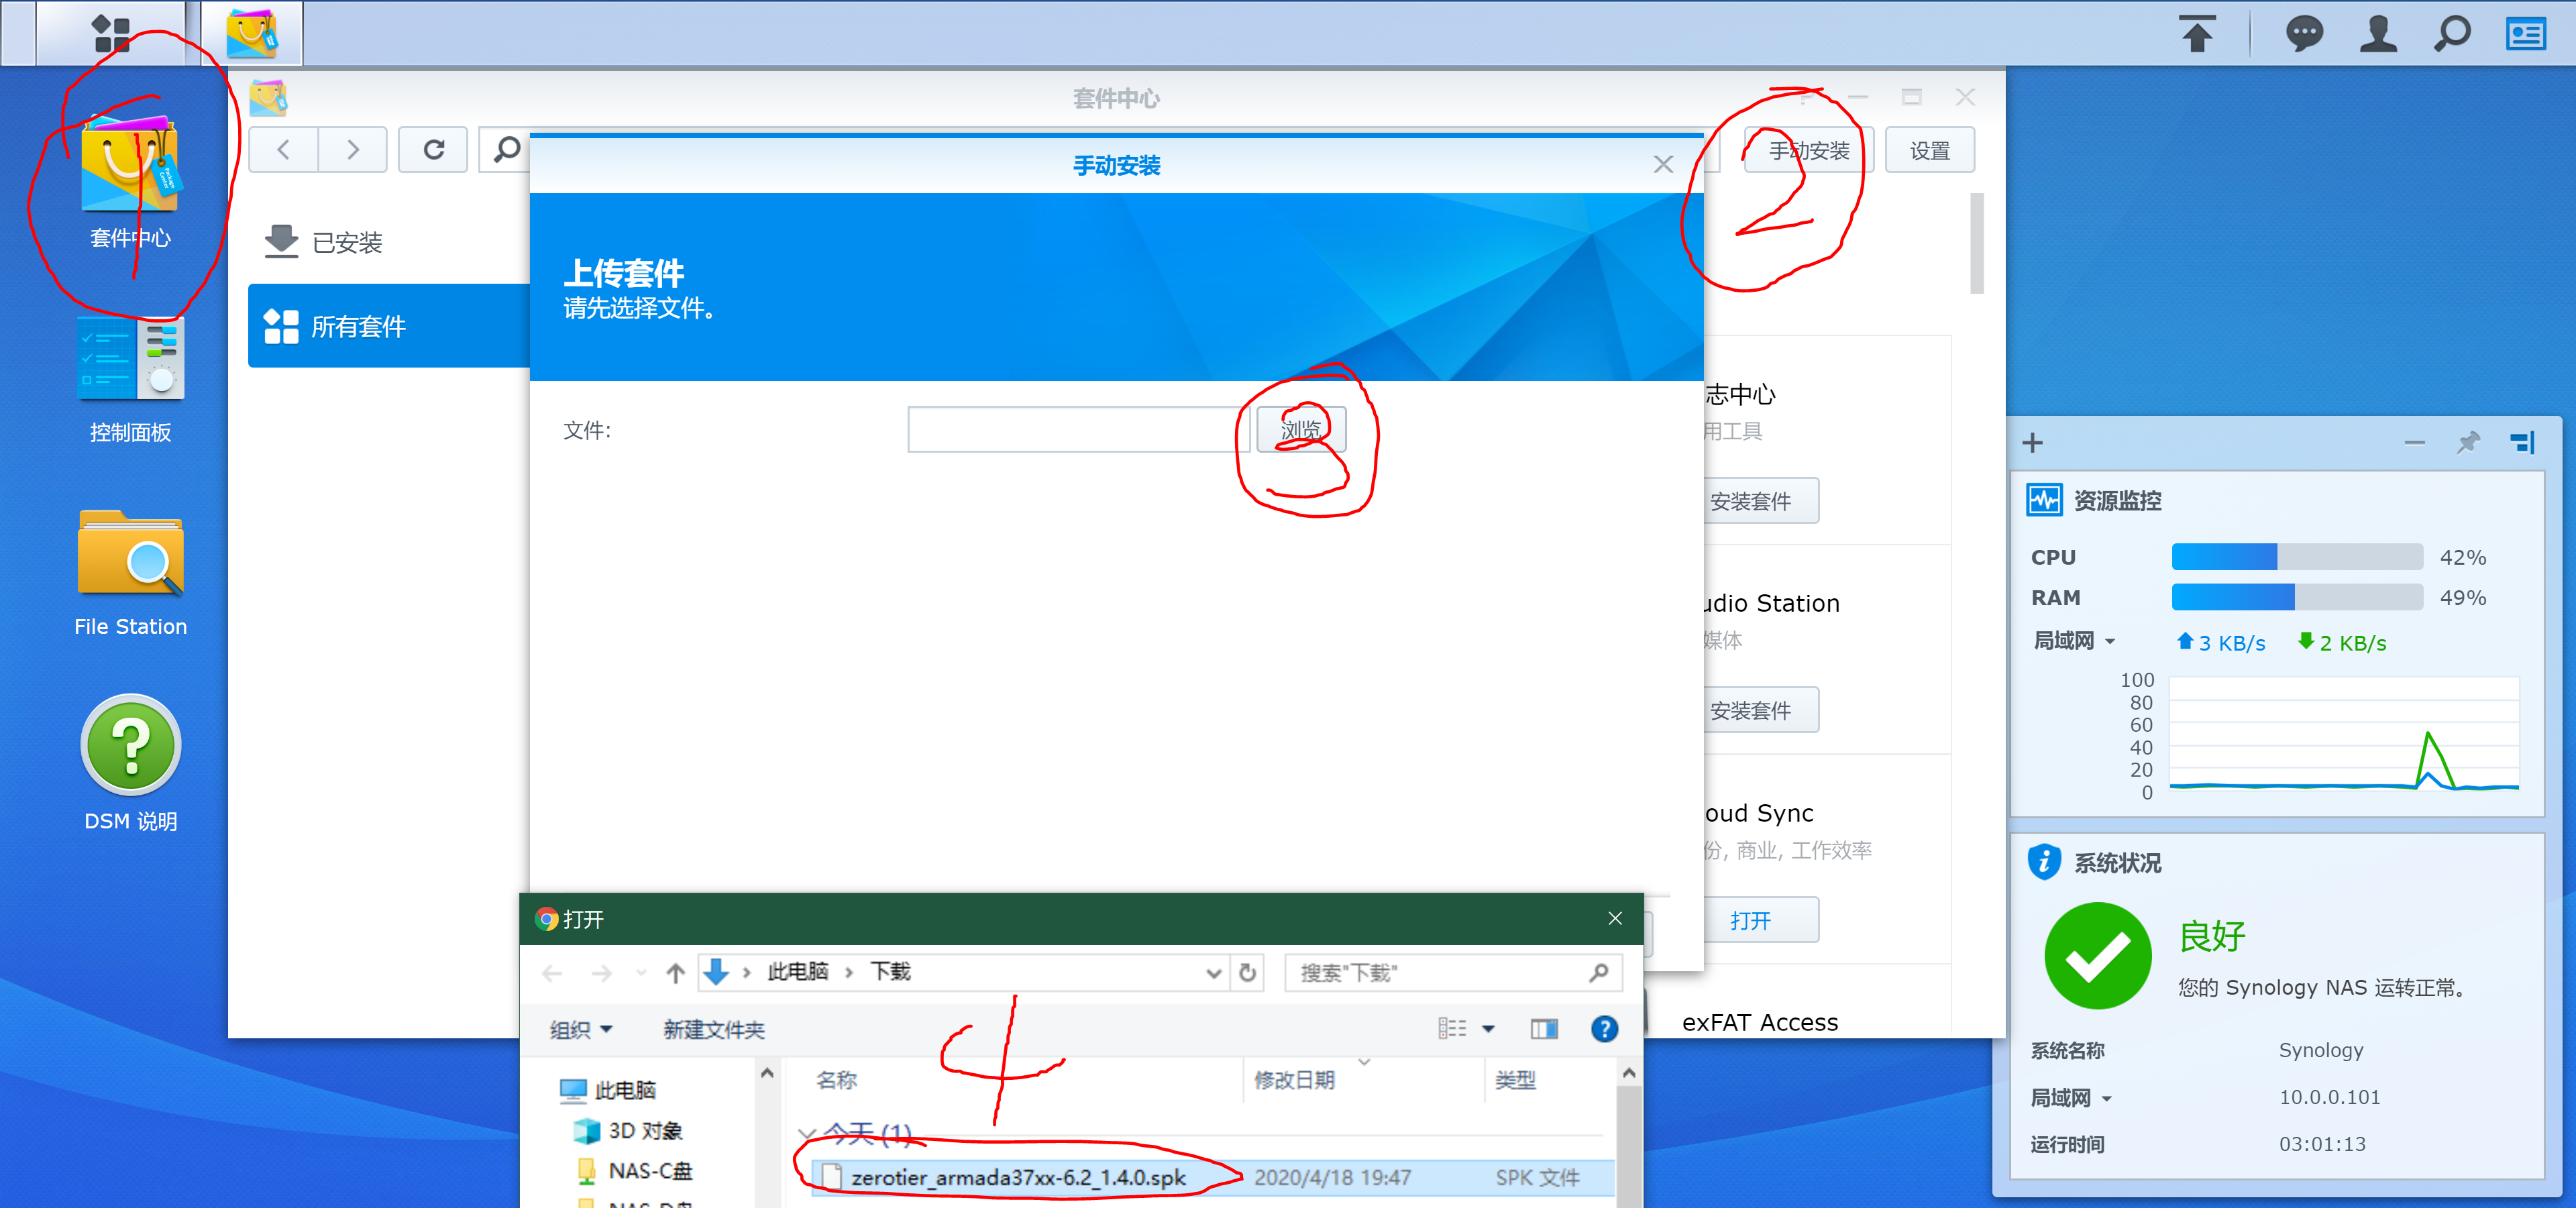Open 系统状况 widget info icon
The image size is (2576, 1208).
[2043, 862]
